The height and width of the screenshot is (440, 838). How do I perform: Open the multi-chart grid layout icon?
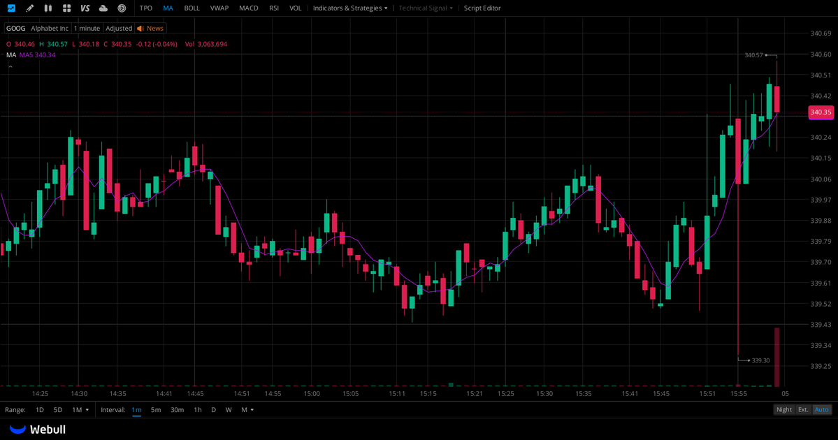point(67,8)
